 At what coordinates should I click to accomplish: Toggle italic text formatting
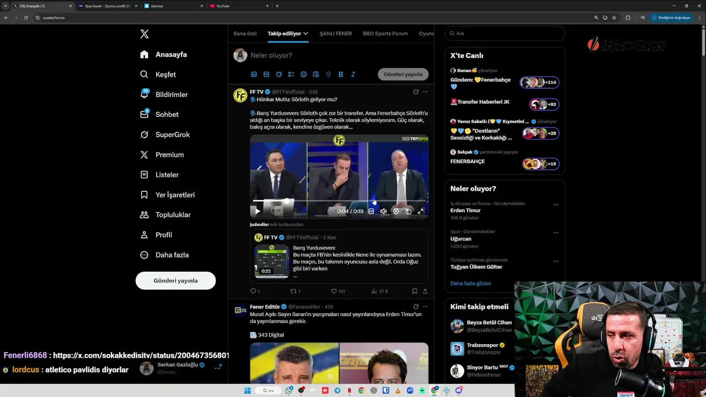click(x=353, y=74)
